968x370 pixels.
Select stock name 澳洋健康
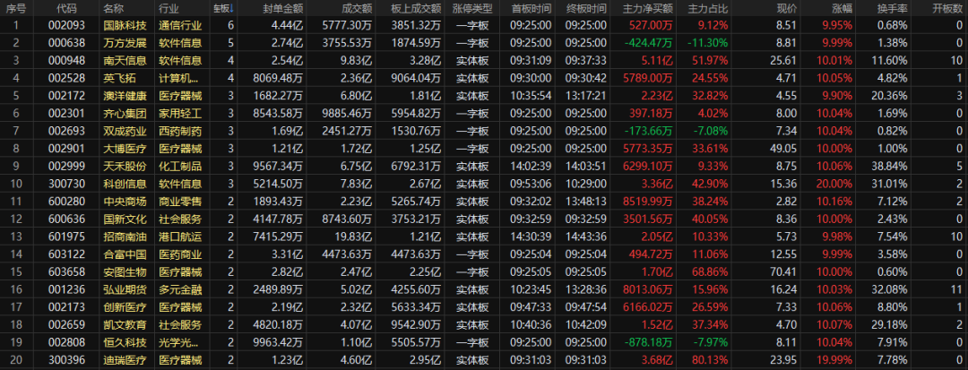(125, 96)
